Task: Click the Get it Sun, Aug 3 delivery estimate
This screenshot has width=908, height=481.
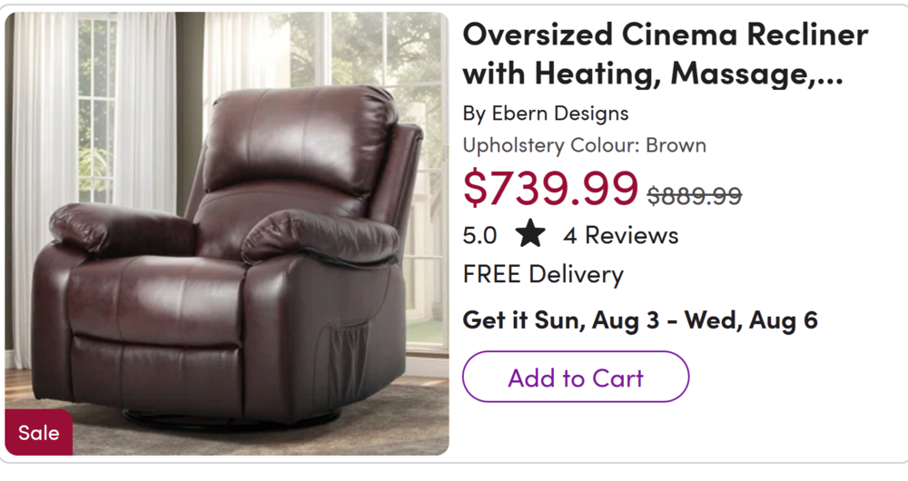Action: tap(640, 319)
